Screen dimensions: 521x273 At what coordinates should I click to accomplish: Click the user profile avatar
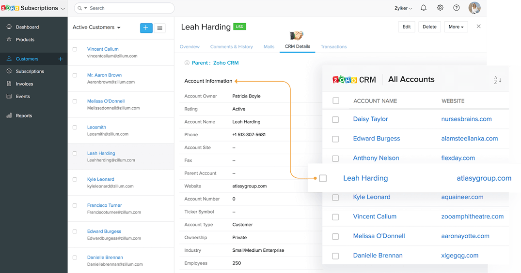coord(474,8)
